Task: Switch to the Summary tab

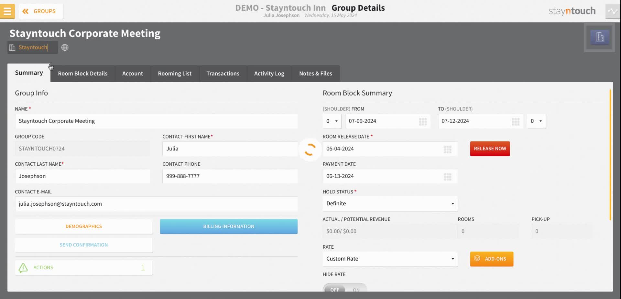Action: click(x=29, y=73)
